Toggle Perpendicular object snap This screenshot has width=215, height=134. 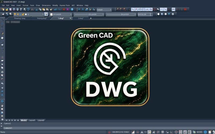pyautogui.click(x=147, y=9)
